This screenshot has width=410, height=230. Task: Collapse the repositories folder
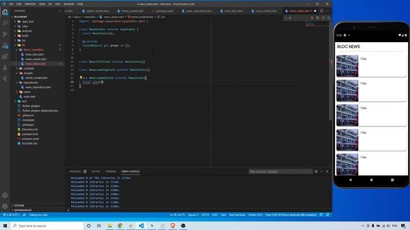[x=31, y=82]
